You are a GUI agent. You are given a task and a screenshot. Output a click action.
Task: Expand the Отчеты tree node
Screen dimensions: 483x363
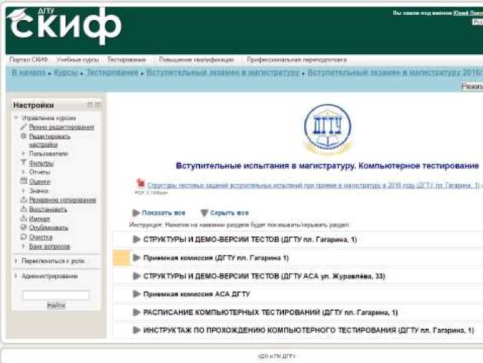pyautogui.click(x=23, y=172)
